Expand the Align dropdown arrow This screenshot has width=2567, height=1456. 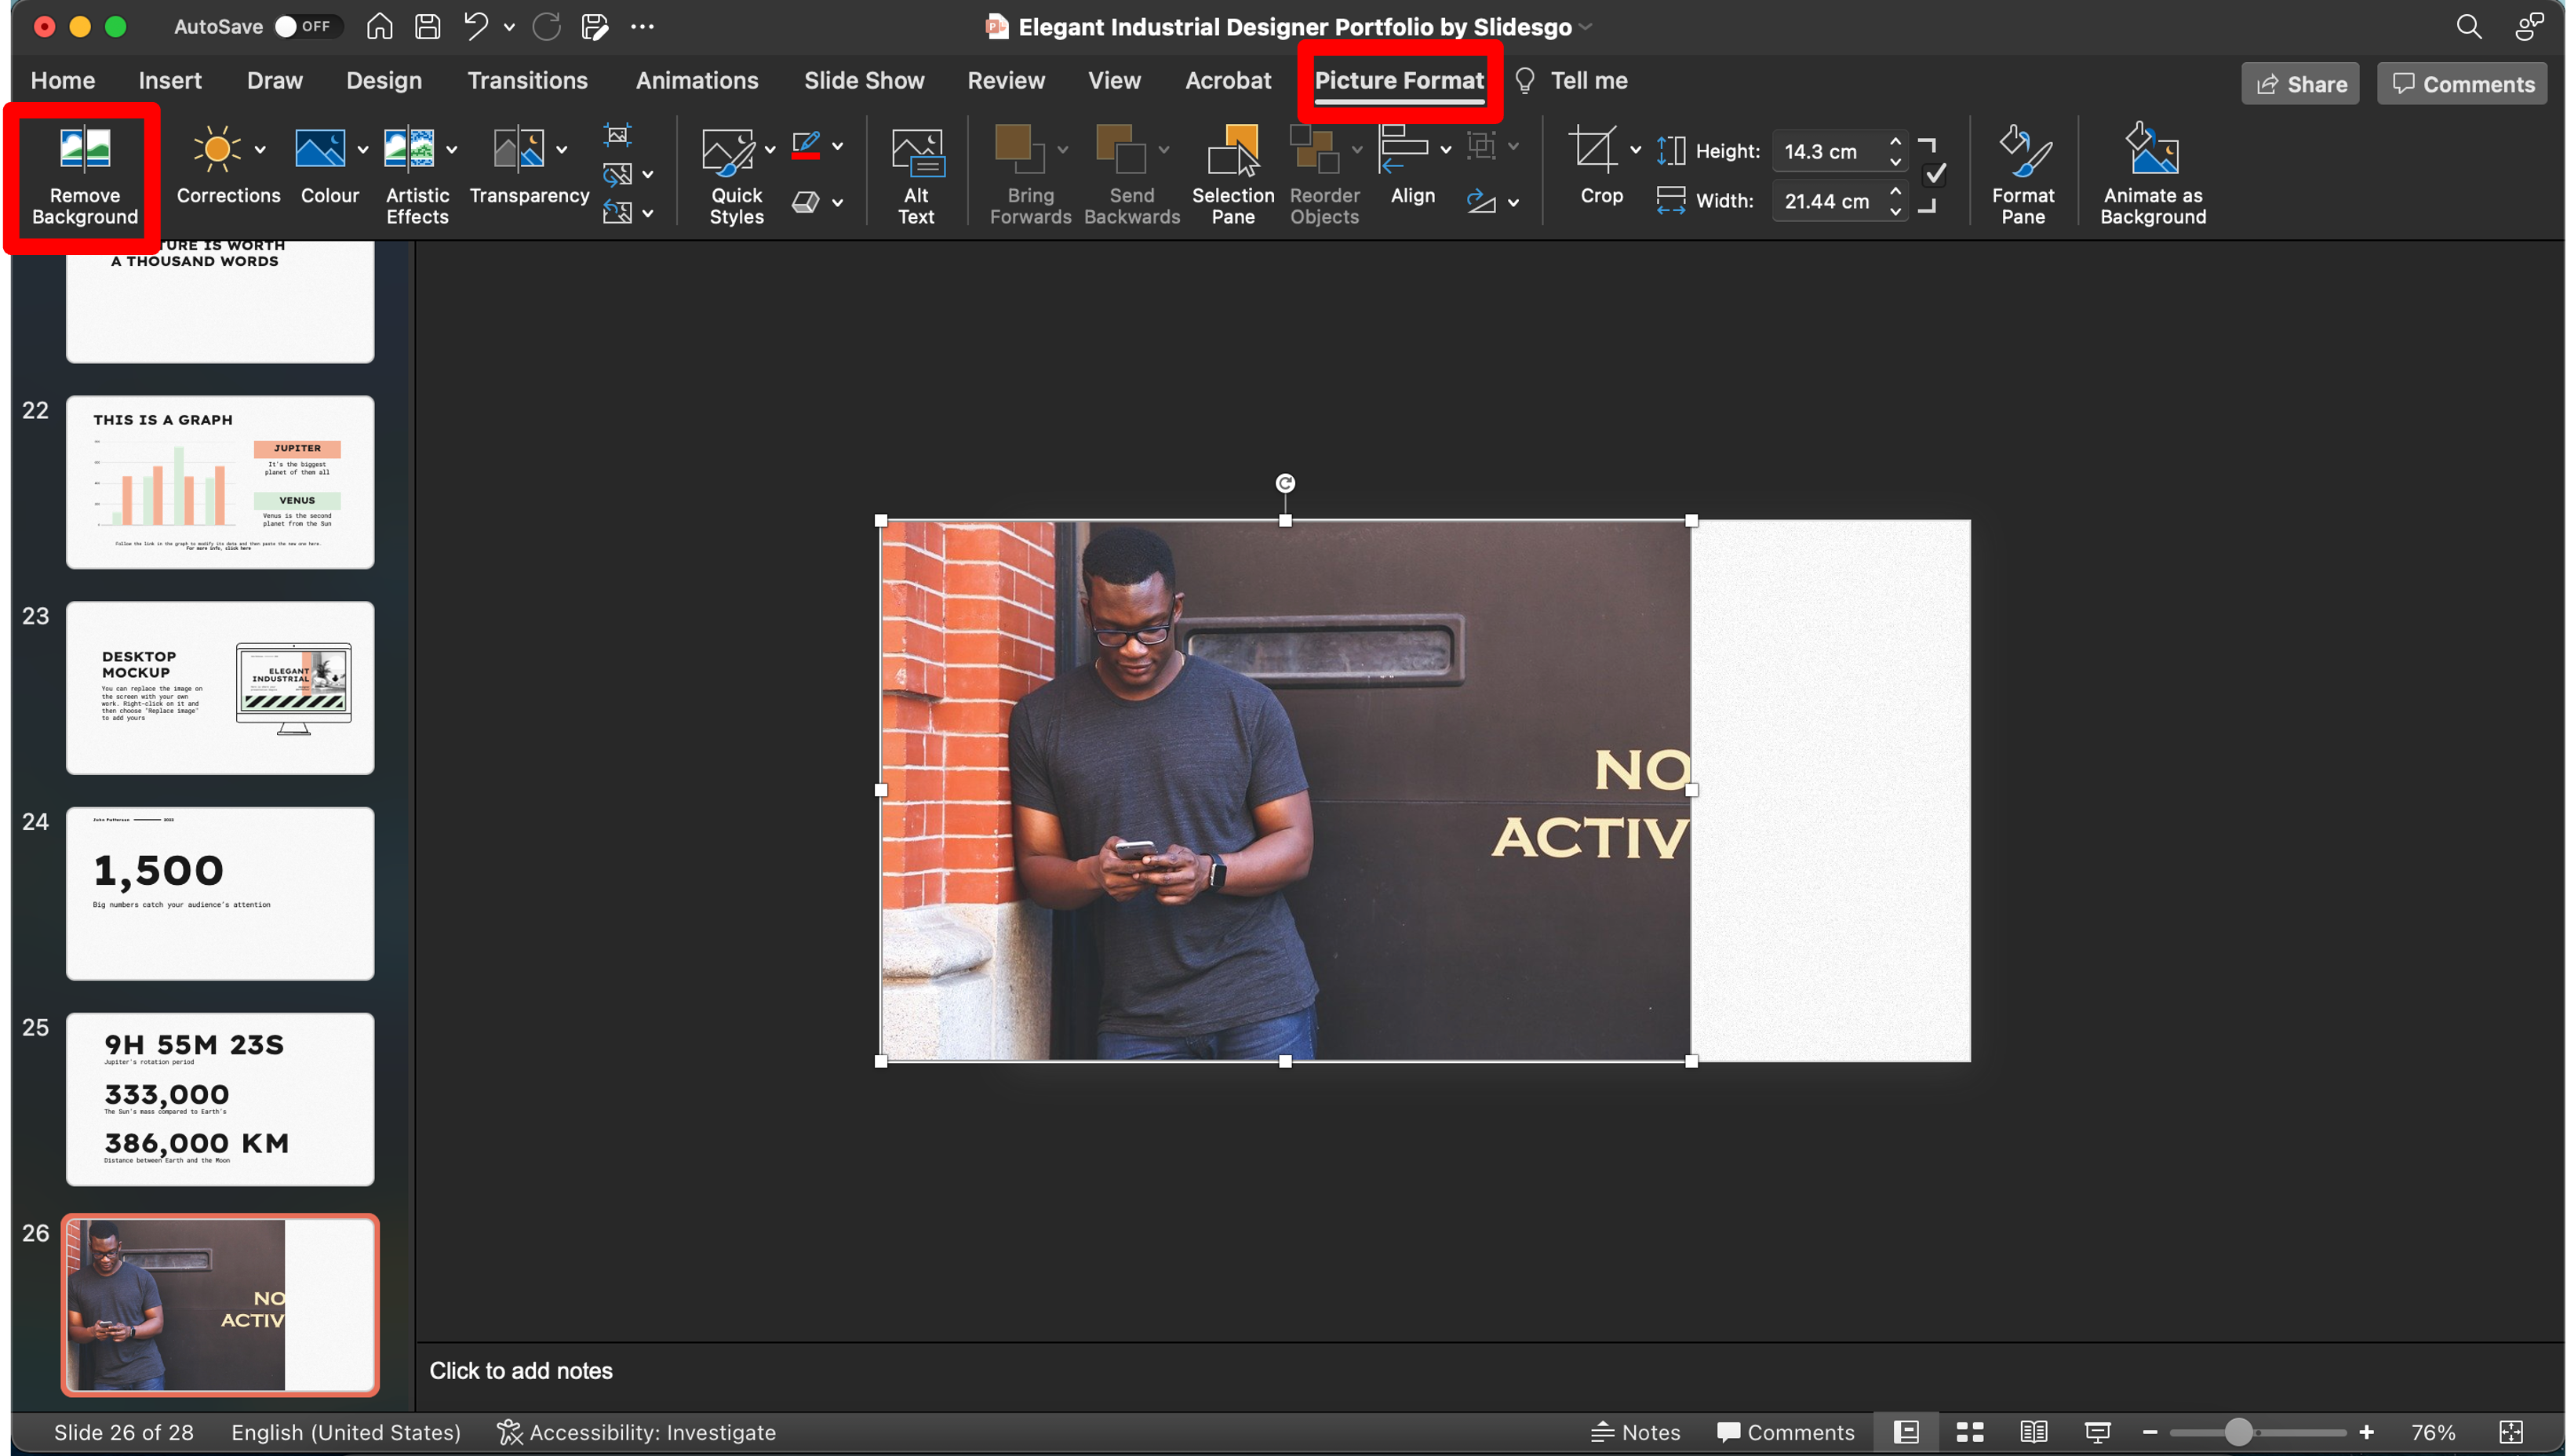click(x=1445, y=150)
